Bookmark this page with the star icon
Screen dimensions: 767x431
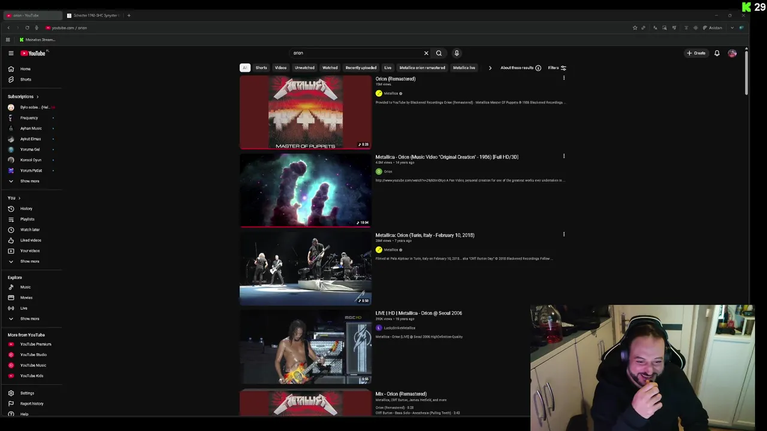pos(635,28)
